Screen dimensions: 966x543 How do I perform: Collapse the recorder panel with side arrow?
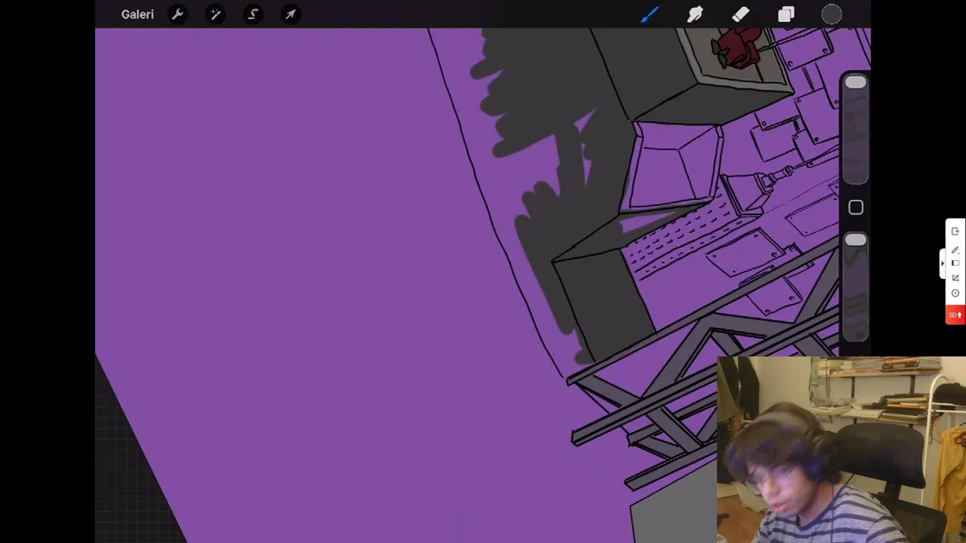click(x=942, y=263)
